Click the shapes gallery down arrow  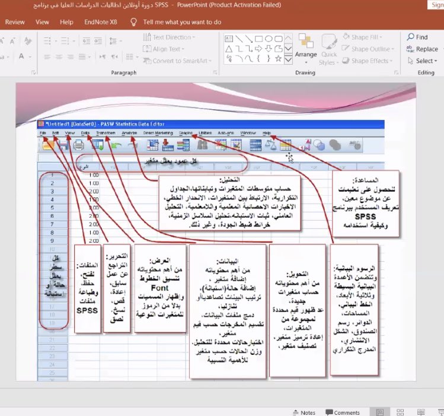point(288,49)
